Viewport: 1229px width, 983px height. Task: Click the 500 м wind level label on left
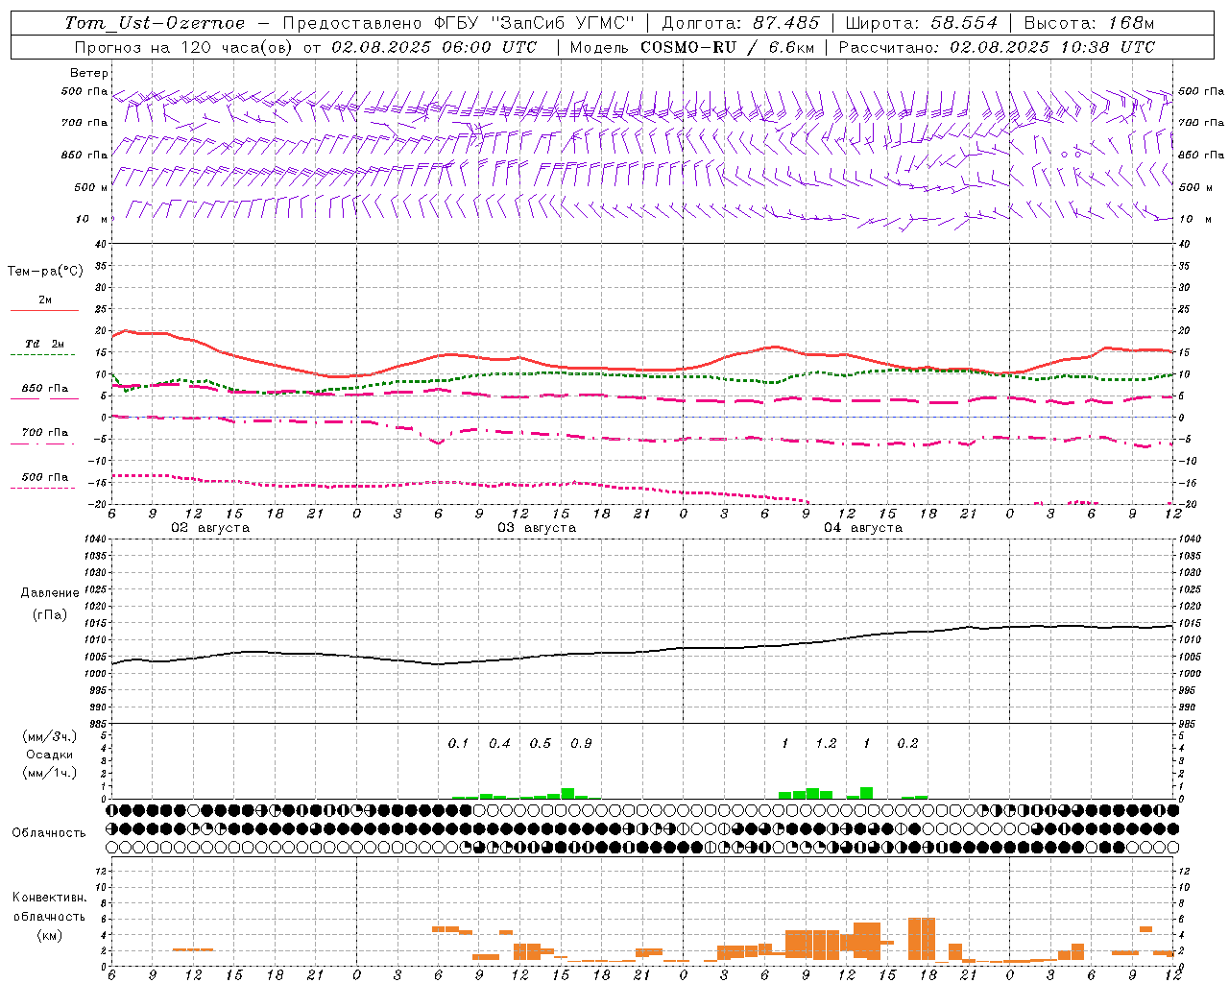click(91, 187)
